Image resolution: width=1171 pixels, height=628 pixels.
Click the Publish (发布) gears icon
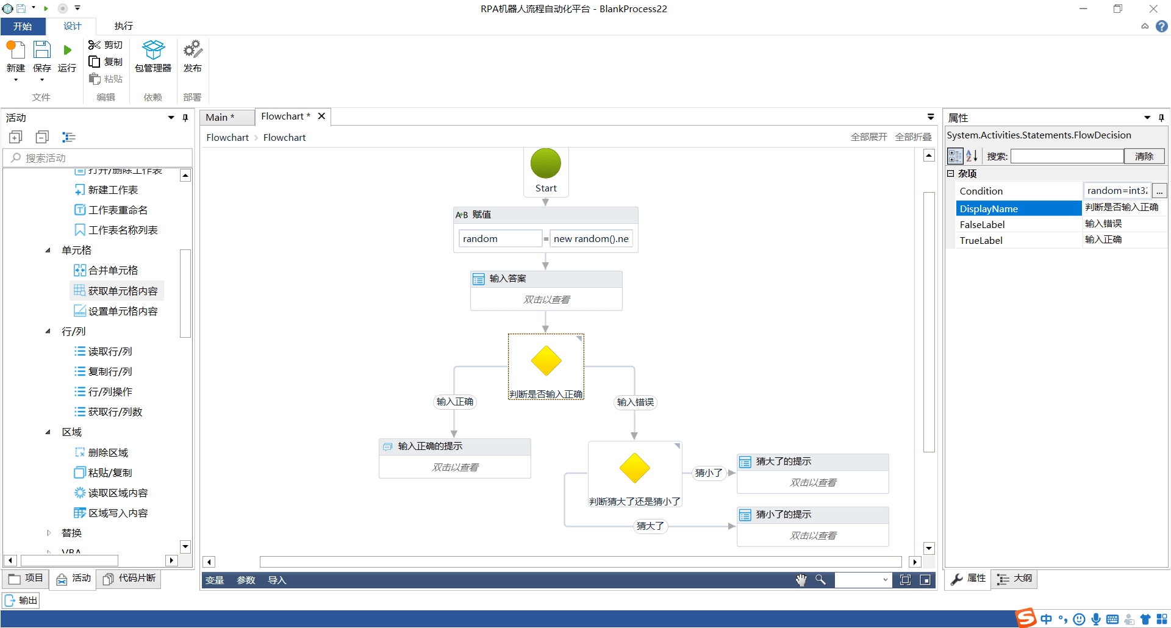pos(193,49)
